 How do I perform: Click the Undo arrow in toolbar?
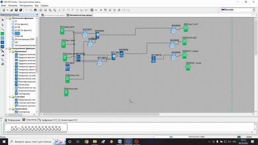[x=41, y=10]
